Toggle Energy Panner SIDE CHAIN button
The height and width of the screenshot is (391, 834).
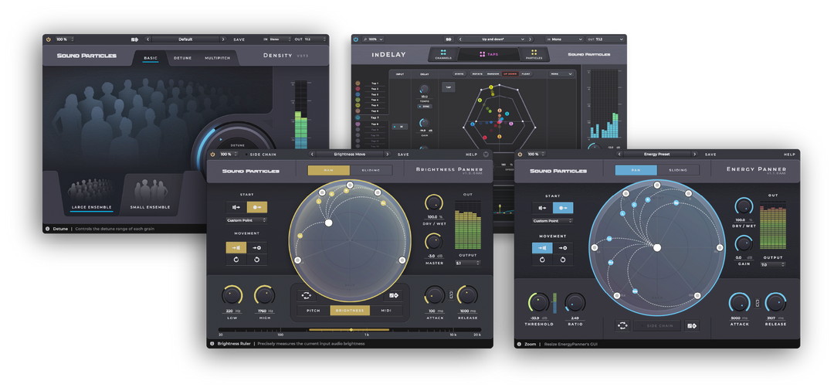click(x=657, y=325)
